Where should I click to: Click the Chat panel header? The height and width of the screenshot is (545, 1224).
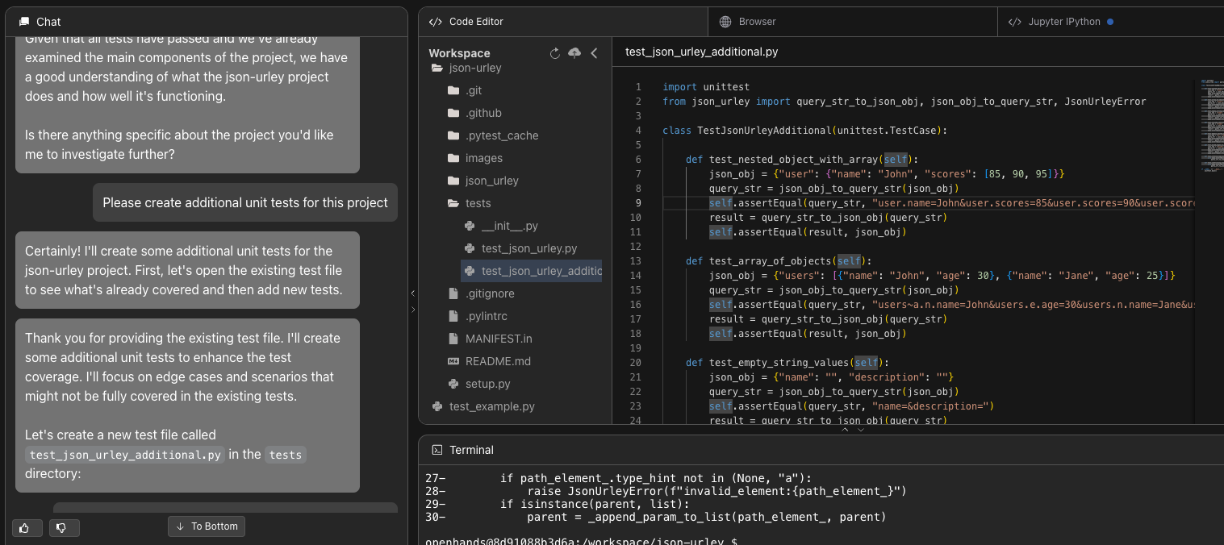point(207,22)
